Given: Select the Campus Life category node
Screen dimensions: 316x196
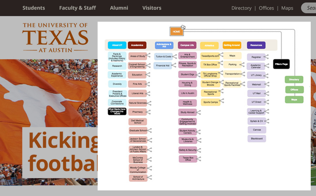Looking at the screenshot, I should [187, 45].
